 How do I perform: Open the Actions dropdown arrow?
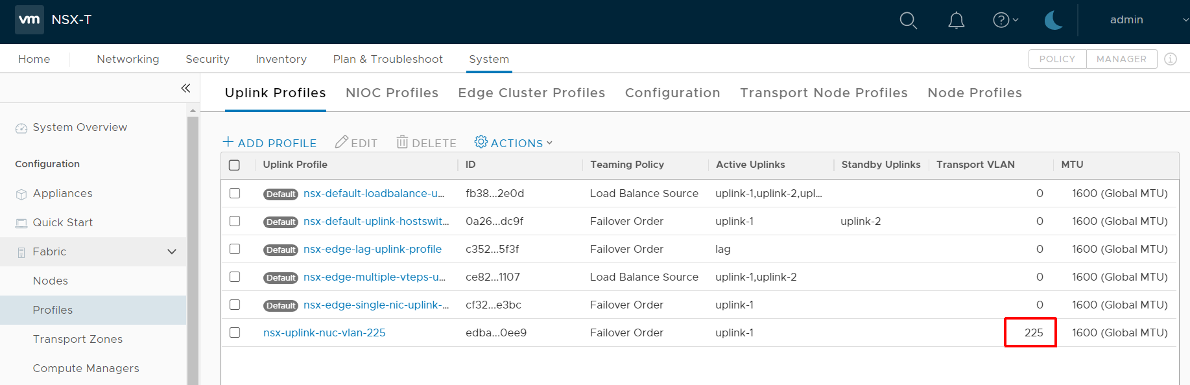549,143
